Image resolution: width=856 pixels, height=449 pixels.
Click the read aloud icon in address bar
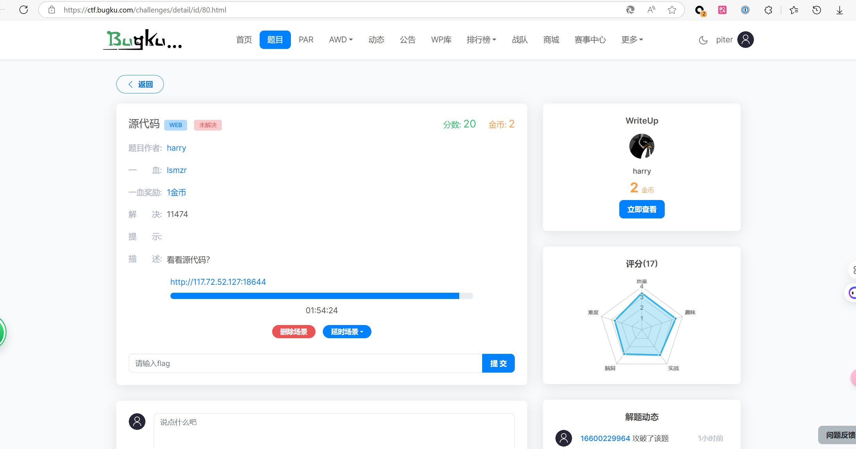click(x=651, y=10)
